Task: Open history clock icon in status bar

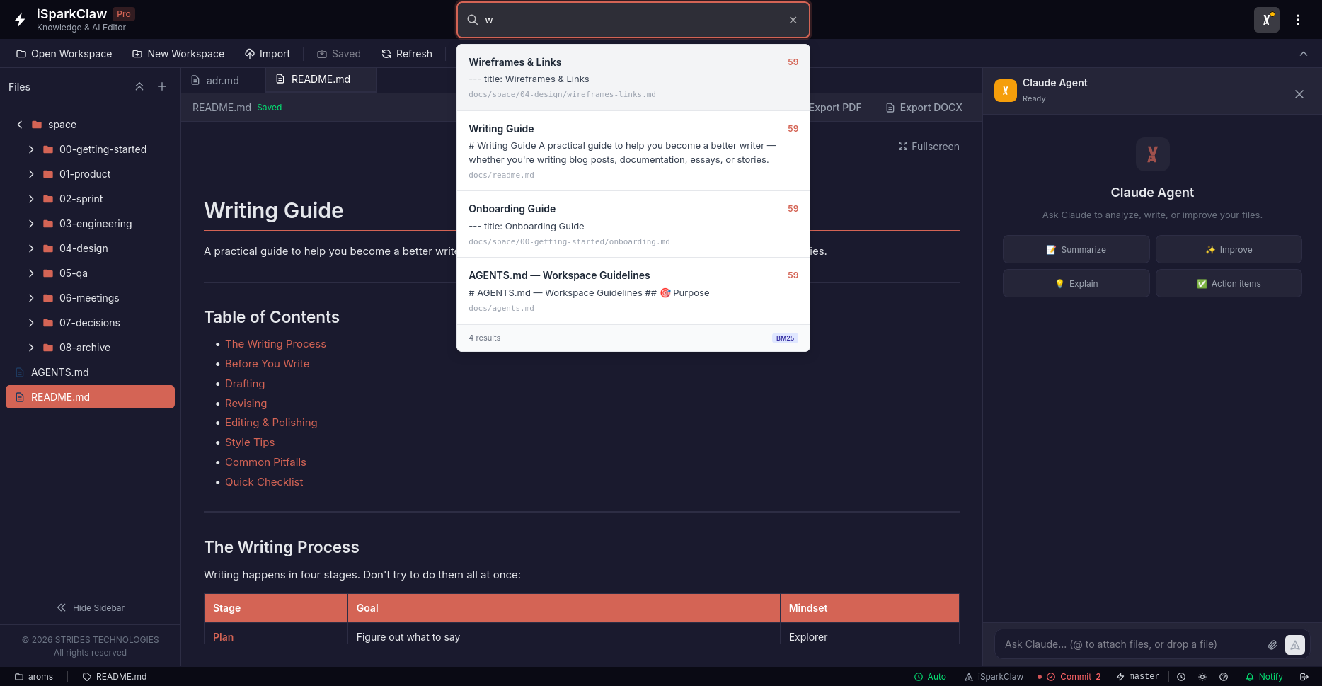Action: 1180,677
